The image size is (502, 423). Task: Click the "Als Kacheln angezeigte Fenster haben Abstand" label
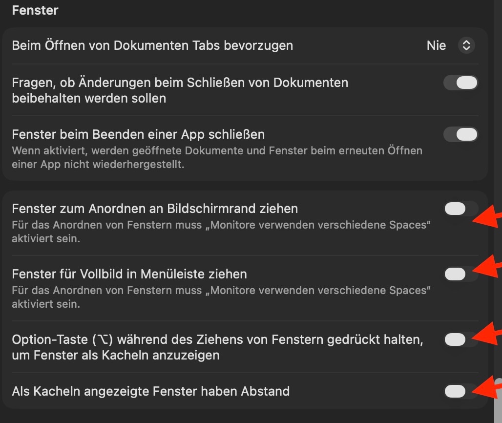coord(150,391)
